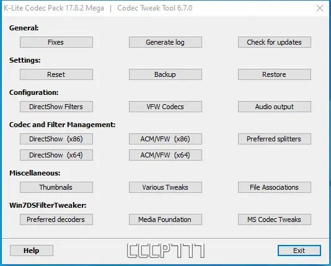Restore settings from backup
331x266 pixels.
coord(275,74)
